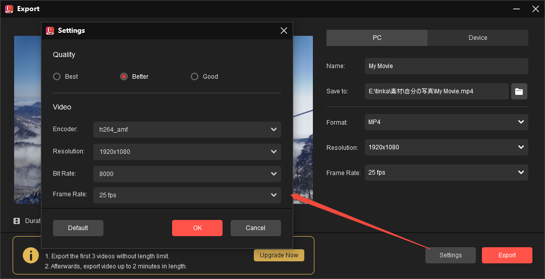This screenshot has width=545, height=279.
Task: Click the film duration icon below the preview
Action: [x=17, y=220]
